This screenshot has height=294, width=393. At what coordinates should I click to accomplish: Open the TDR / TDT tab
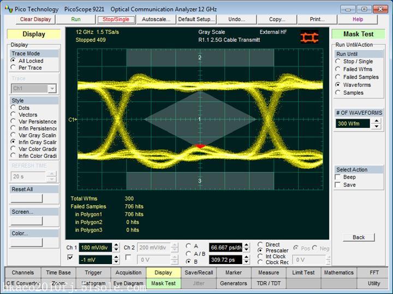click(268, 283)
